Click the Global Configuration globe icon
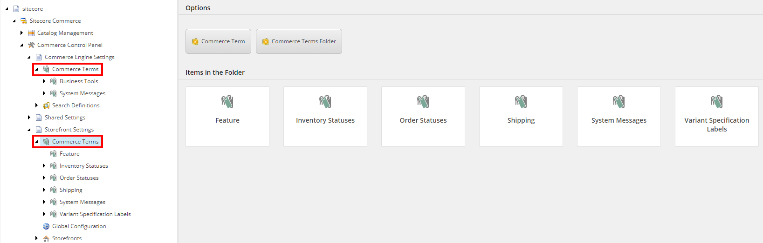The image size is (763, 243). coord(46,226)
